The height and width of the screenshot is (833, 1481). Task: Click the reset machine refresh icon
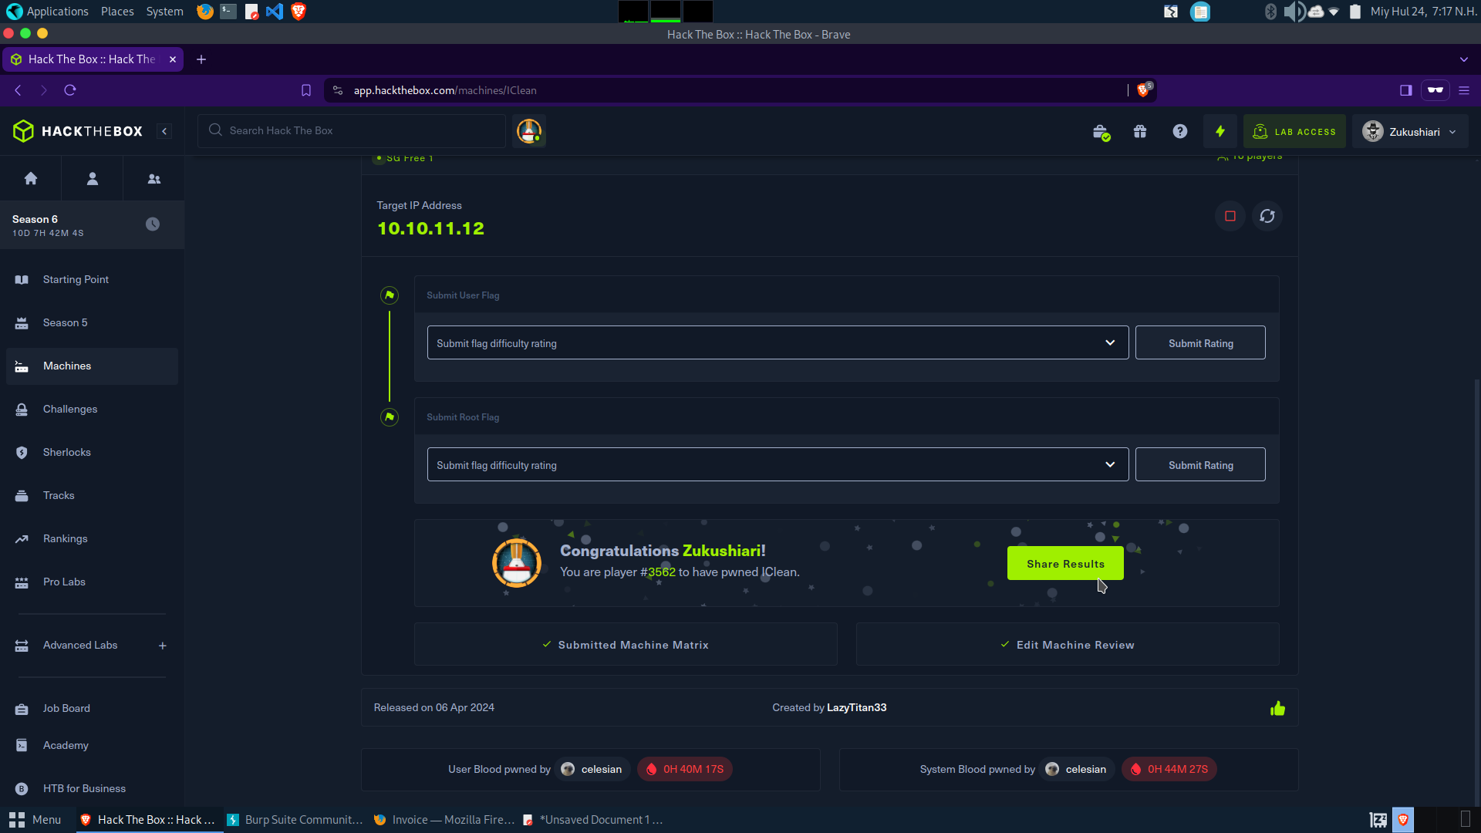click(x=1267, y=216)
